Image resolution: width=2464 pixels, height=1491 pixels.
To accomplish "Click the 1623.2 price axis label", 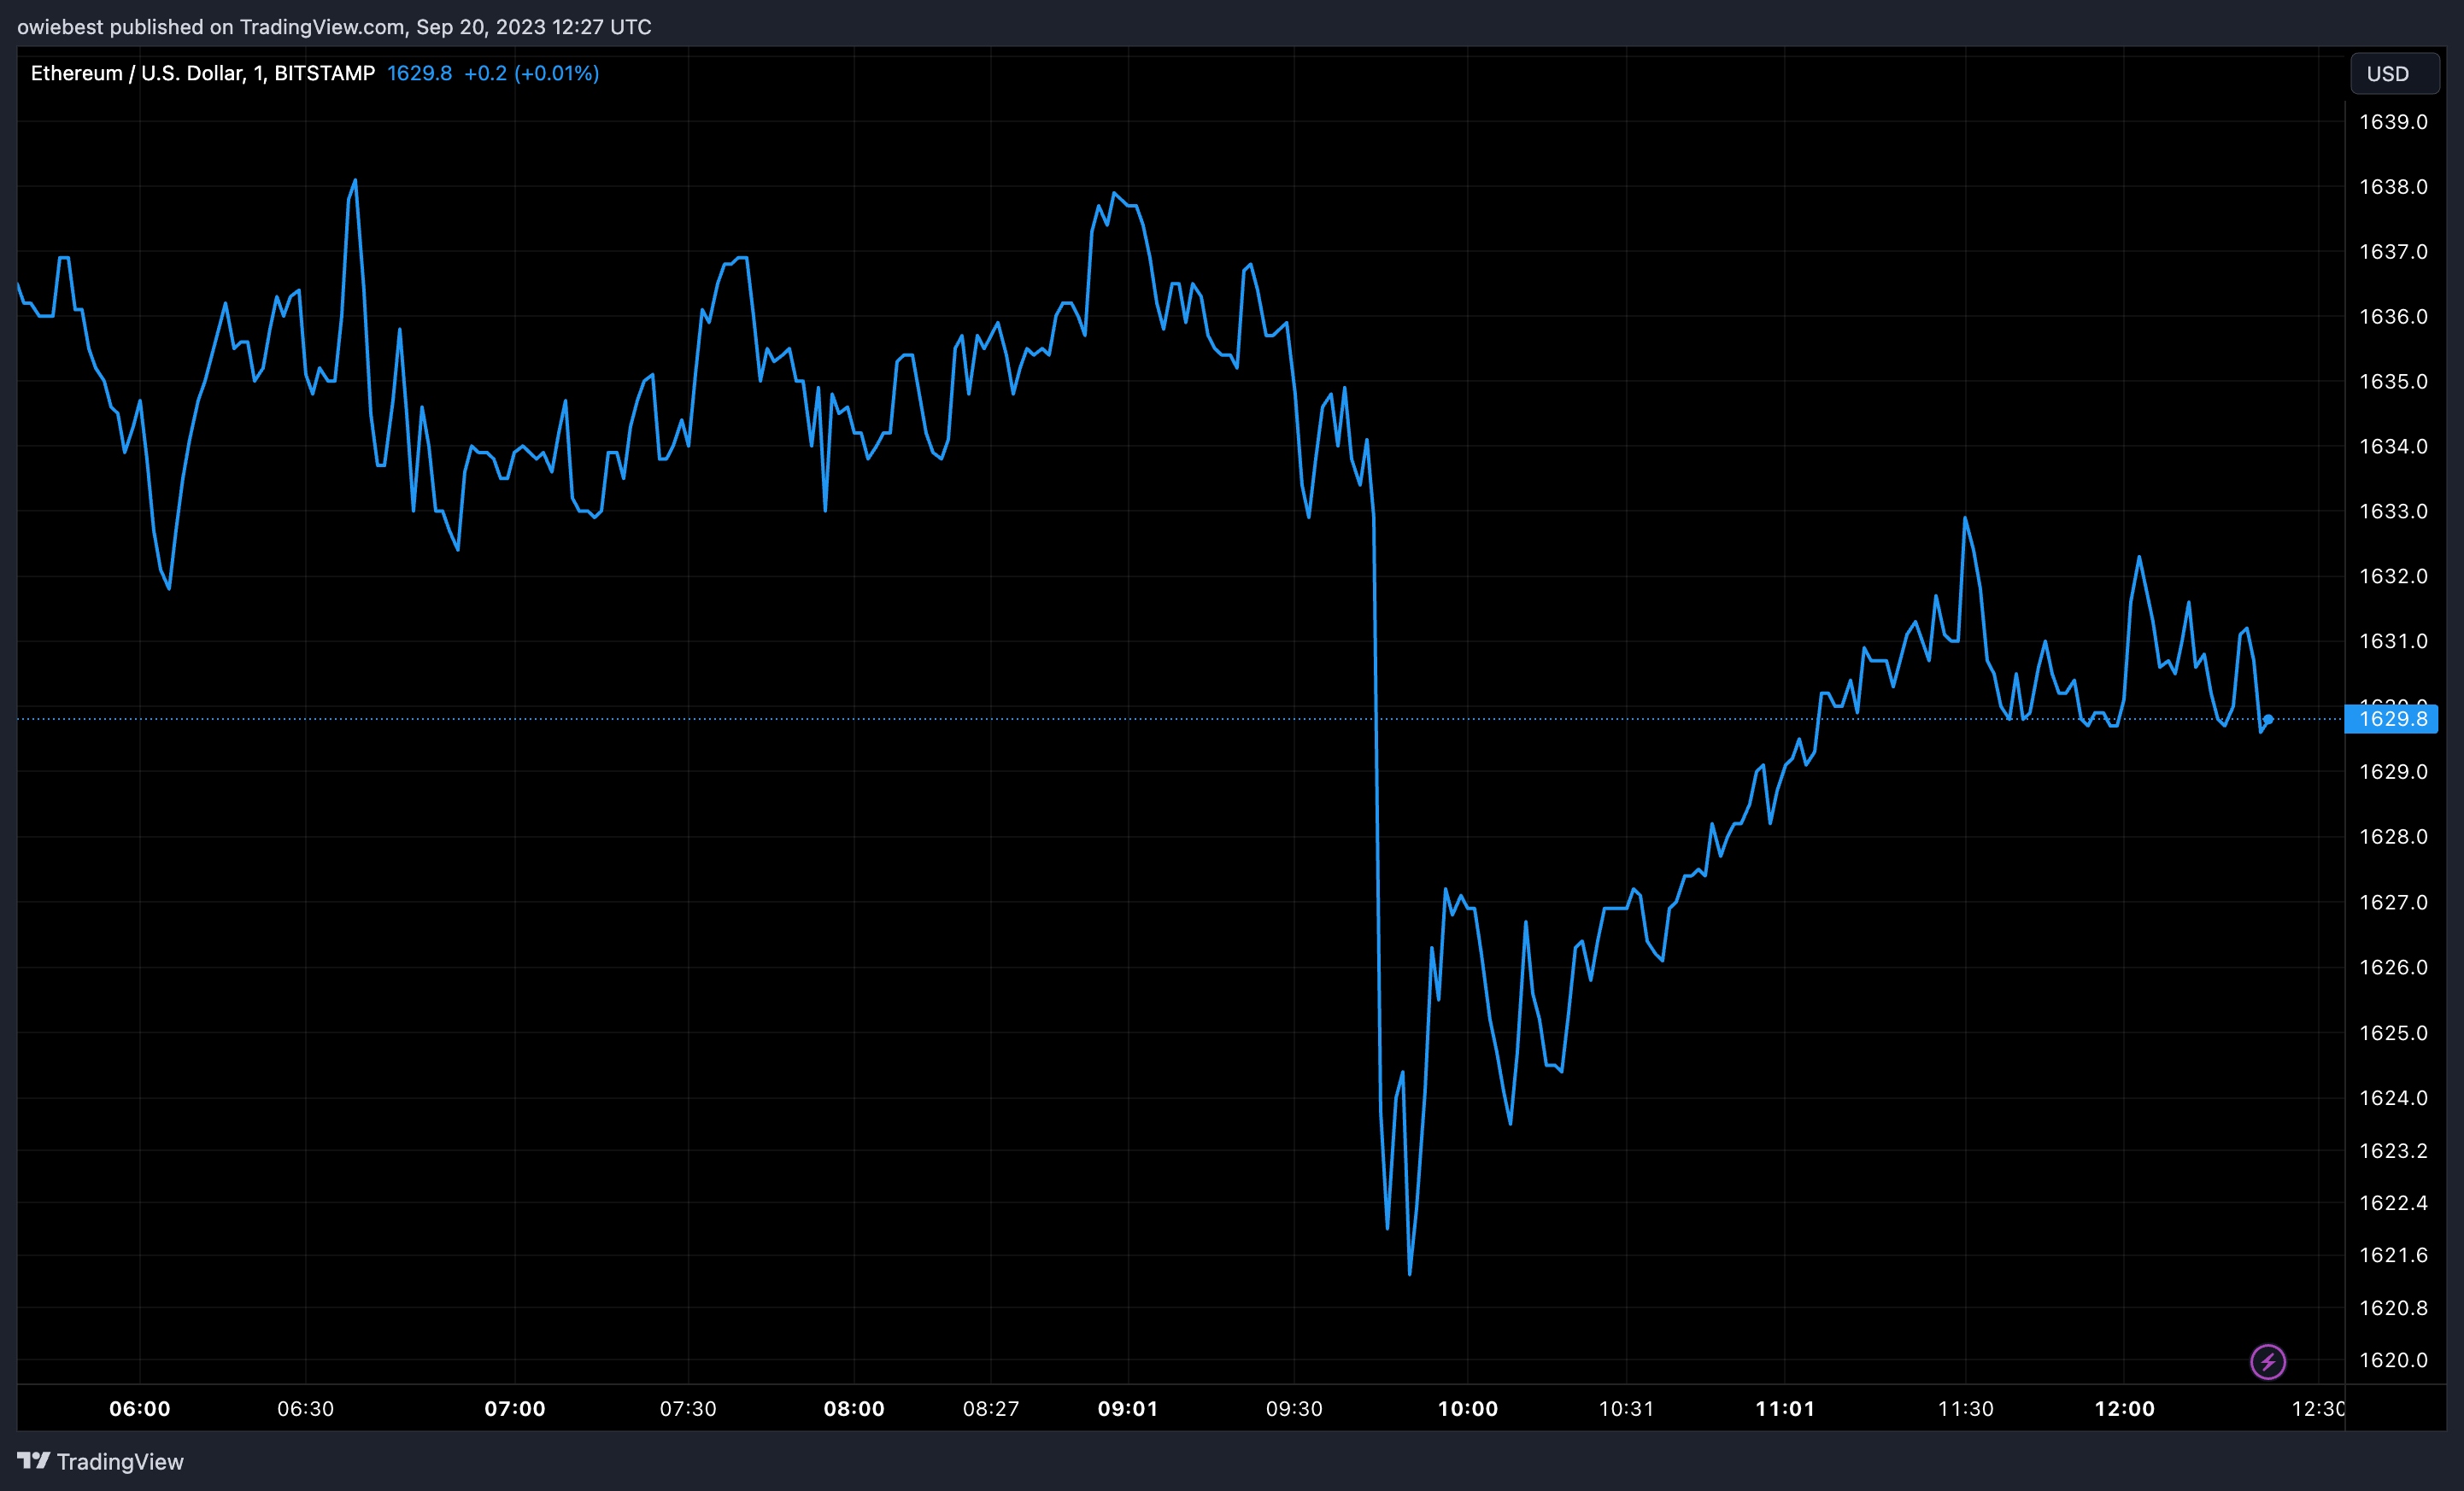I will pos(2393,1151).
